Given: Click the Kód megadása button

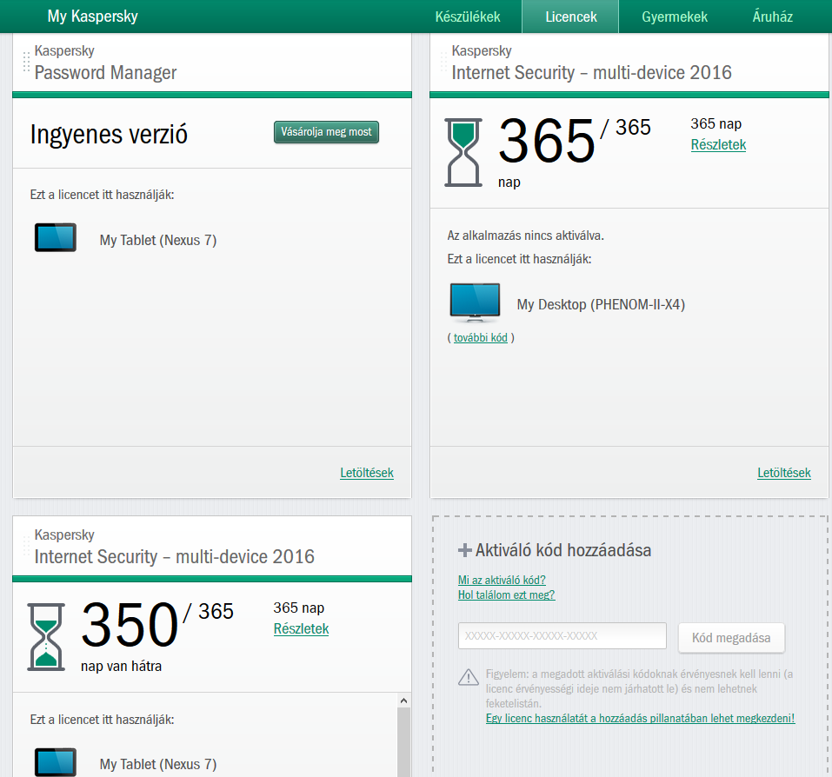Looking at the screenshot, I should 731,638.
